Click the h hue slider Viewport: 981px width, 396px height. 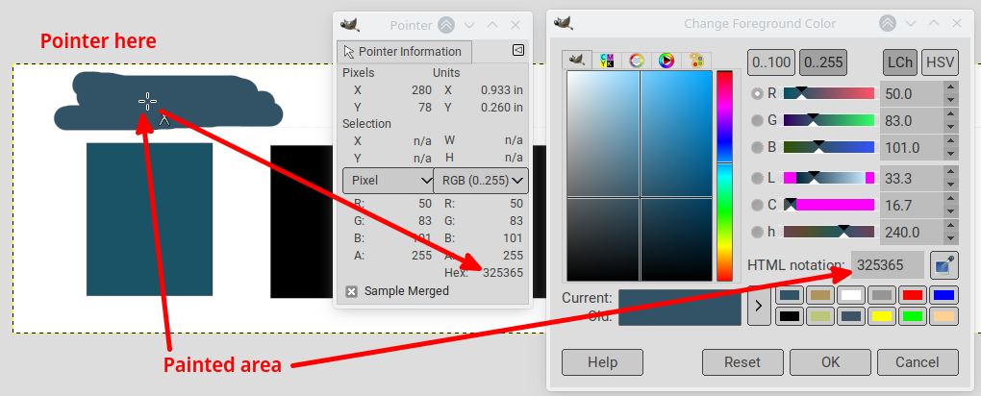pyautogui.click(x=828, y=232)
